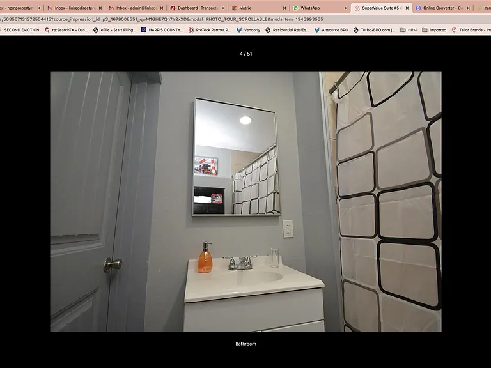
Task: Open the SECOND EVICTION bookmark
Action: pos(20,30)
